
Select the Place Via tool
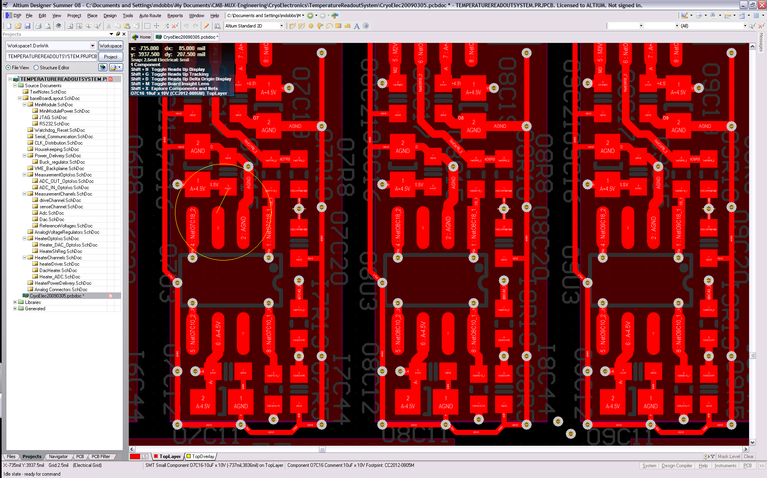(x=320, y=26)
